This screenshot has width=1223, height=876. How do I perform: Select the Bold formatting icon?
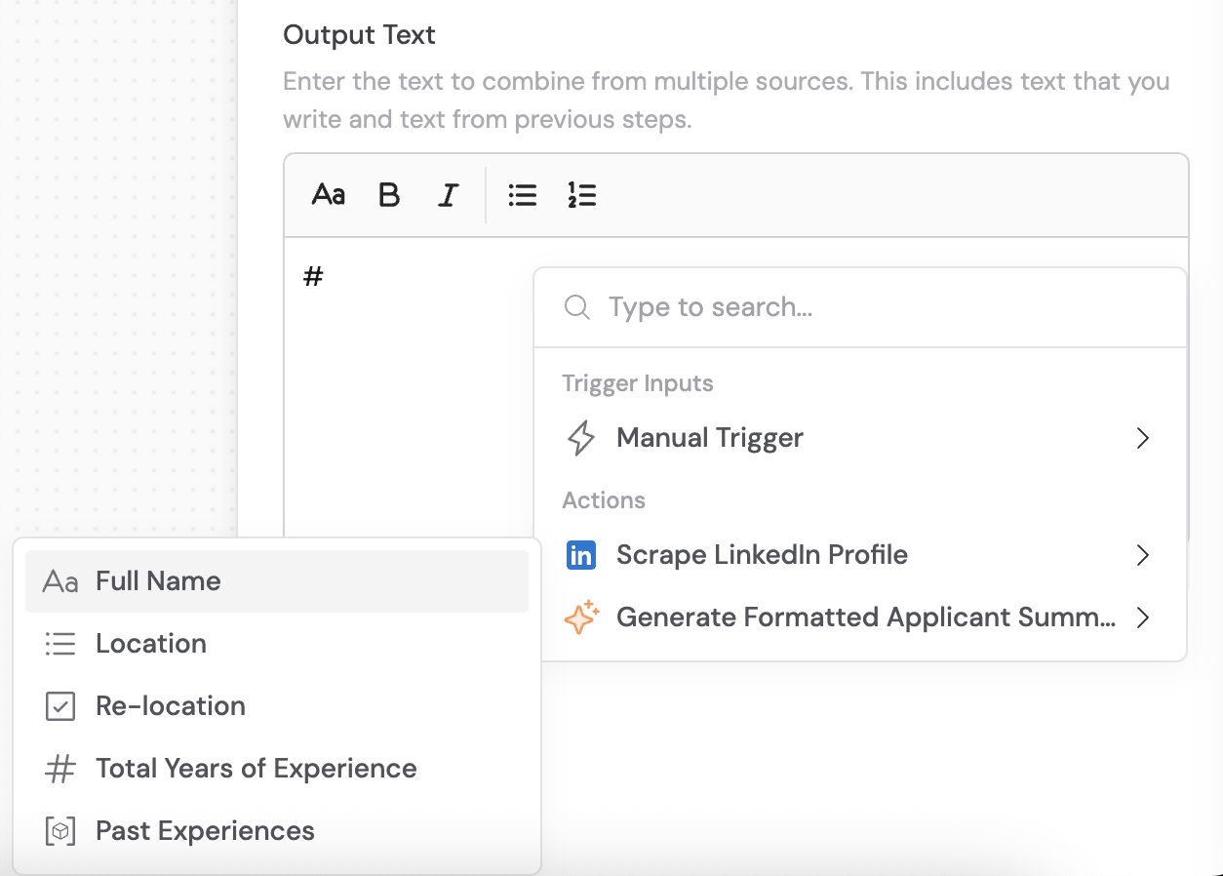pyautogui.click(x=389, y=194)
